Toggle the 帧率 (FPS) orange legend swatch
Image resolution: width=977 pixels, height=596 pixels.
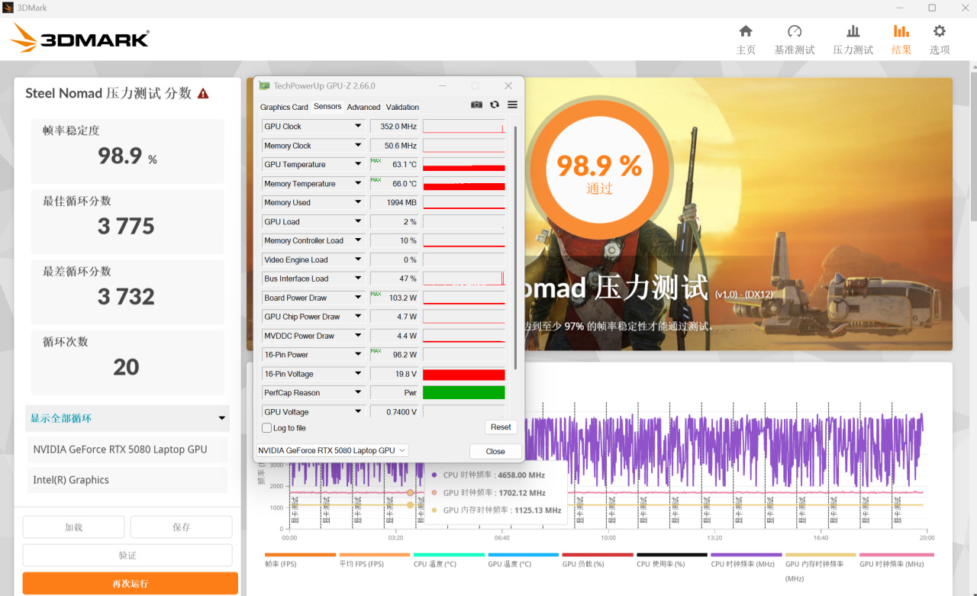point(300,555)
